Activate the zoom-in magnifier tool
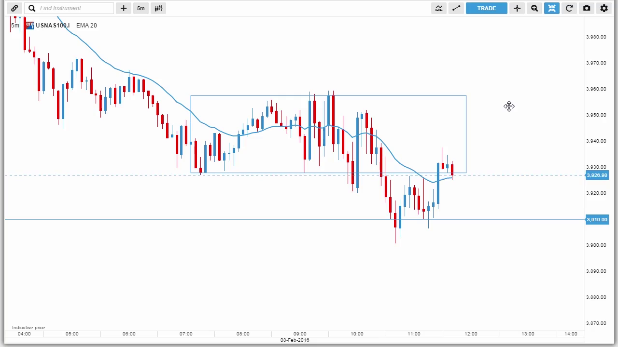This screenshot has height=347, width=618. (x=534, y=8)
